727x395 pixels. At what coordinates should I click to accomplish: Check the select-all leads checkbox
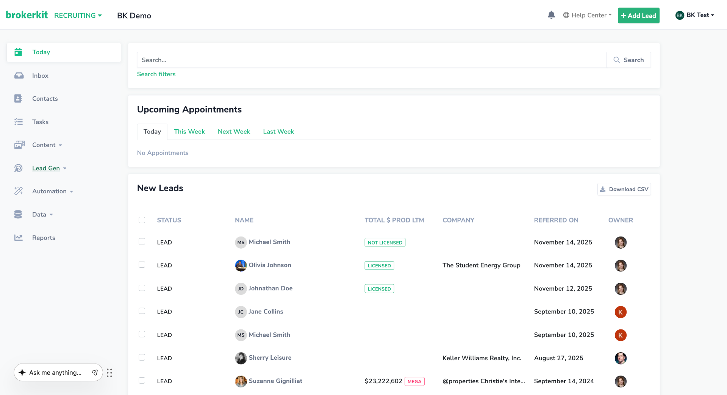142,220
